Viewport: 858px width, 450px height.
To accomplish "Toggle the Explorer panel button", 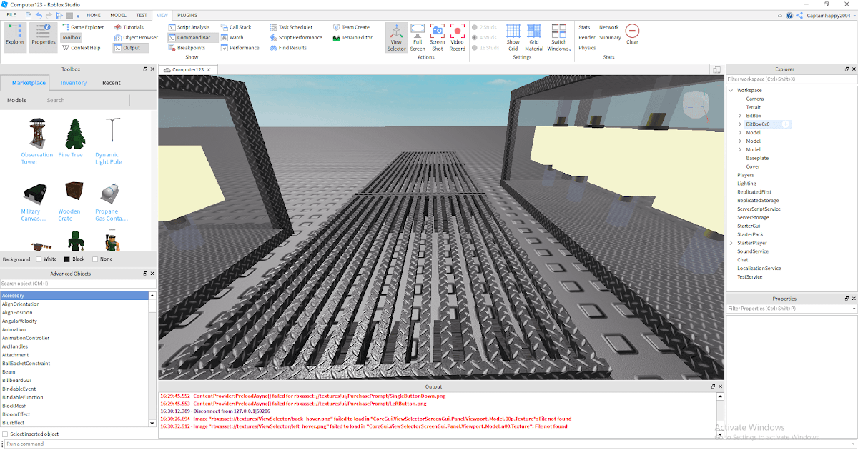I will coord(15,36).
